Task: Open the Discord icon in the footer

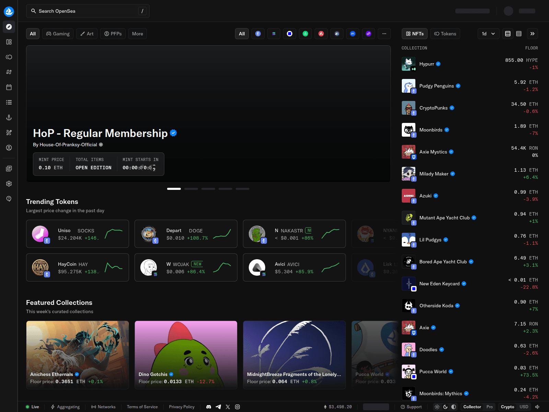Action: pyautogui.click(x=209, y=407)
